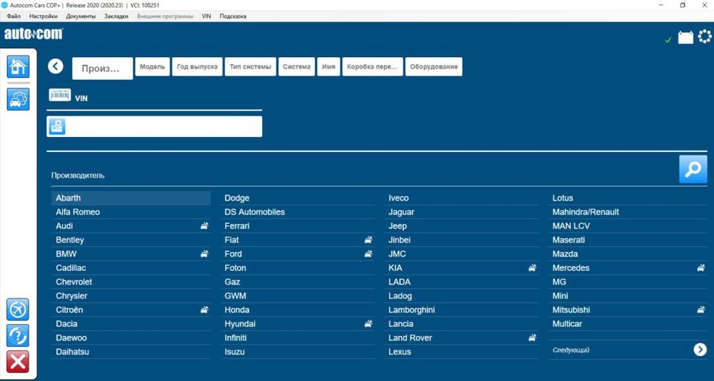Choose Jaguar manufacturer
Screen dimensions: 714x381
tap(461, 212)
